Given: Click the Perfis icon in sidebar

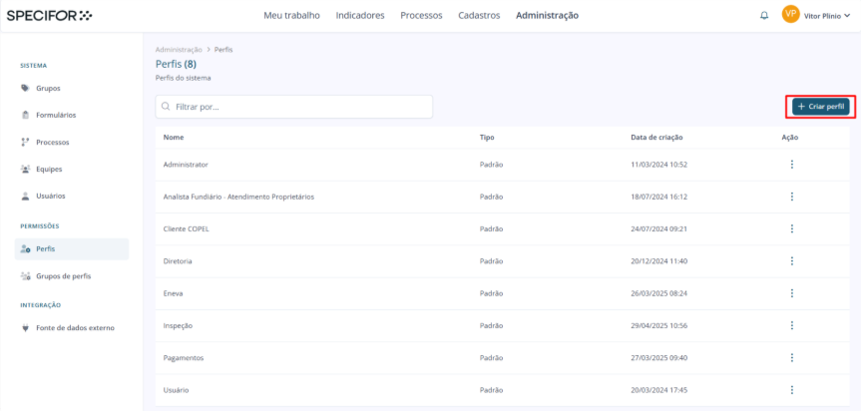Looking at the screenshot, I should (x=25, y=249).
